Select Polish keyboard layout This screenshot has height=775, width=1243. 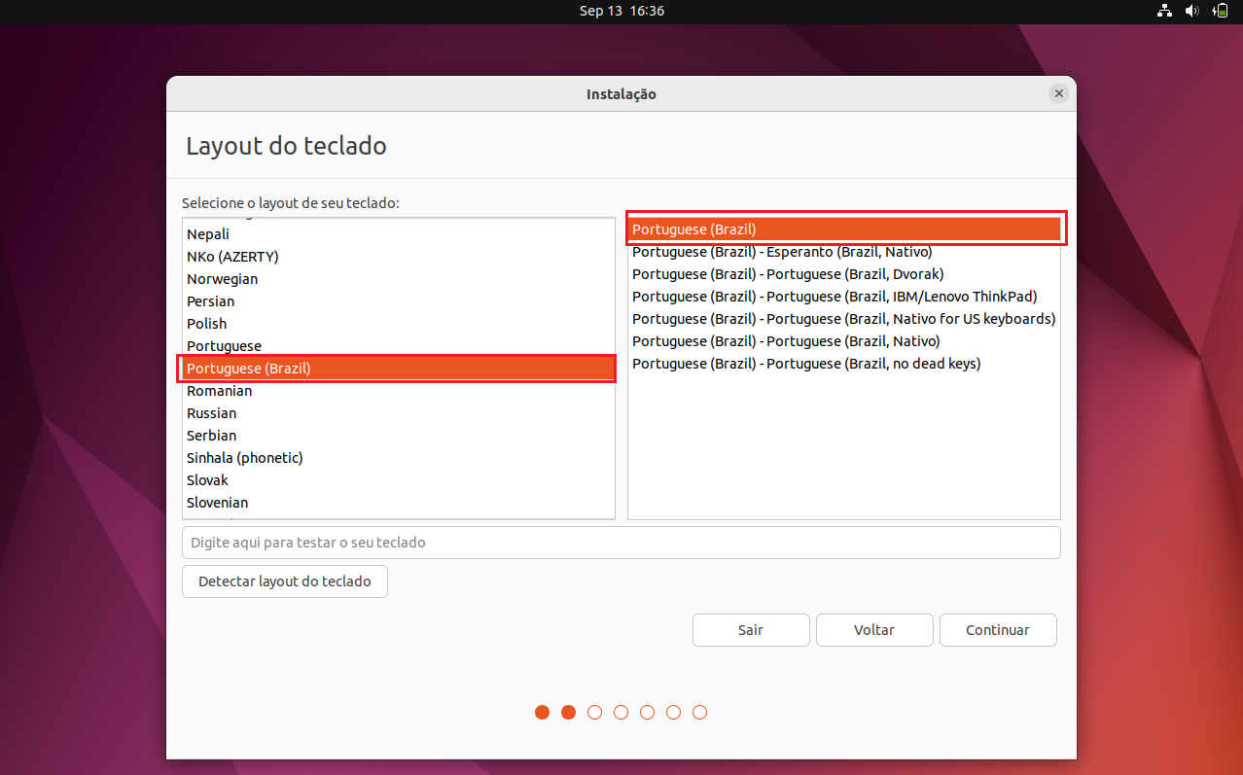click(x=399, y=324)
